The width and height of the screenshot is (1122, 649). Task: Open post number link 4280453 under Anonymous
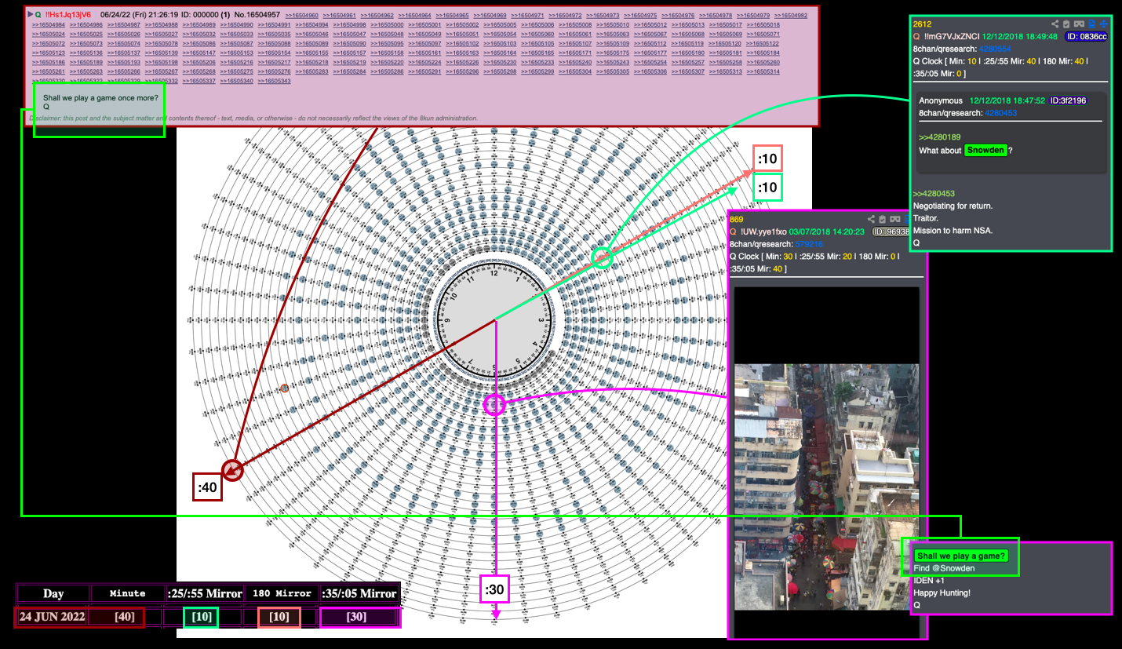click(1000, 113)
